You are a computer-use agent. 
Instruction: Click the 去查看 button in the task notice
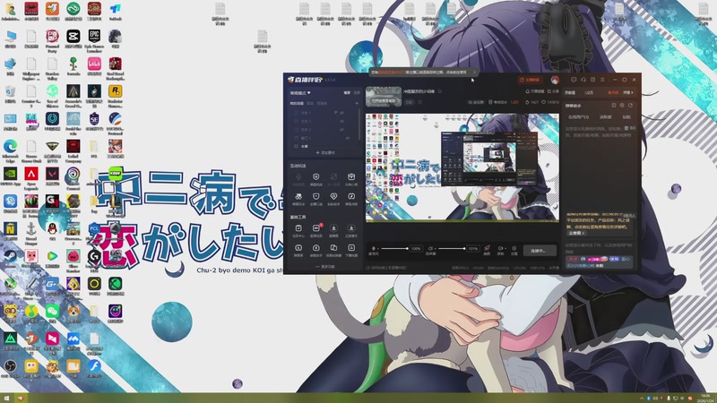point(576,233)
